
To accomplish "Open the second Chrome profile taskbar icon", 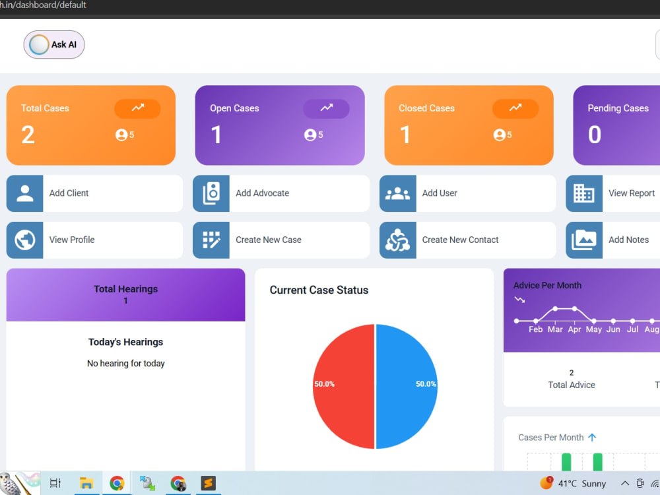I will [x=178, y=483].
